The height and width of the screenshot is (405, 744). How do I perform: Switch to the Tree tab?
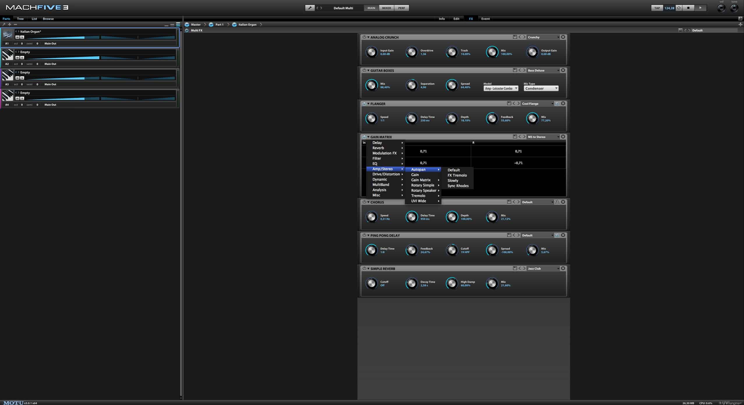20,19
